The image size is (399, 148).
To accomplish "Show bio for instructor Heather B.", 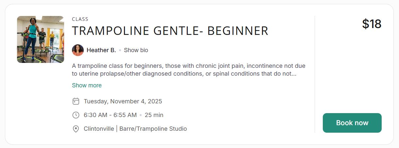I will [x=136, y=50].
